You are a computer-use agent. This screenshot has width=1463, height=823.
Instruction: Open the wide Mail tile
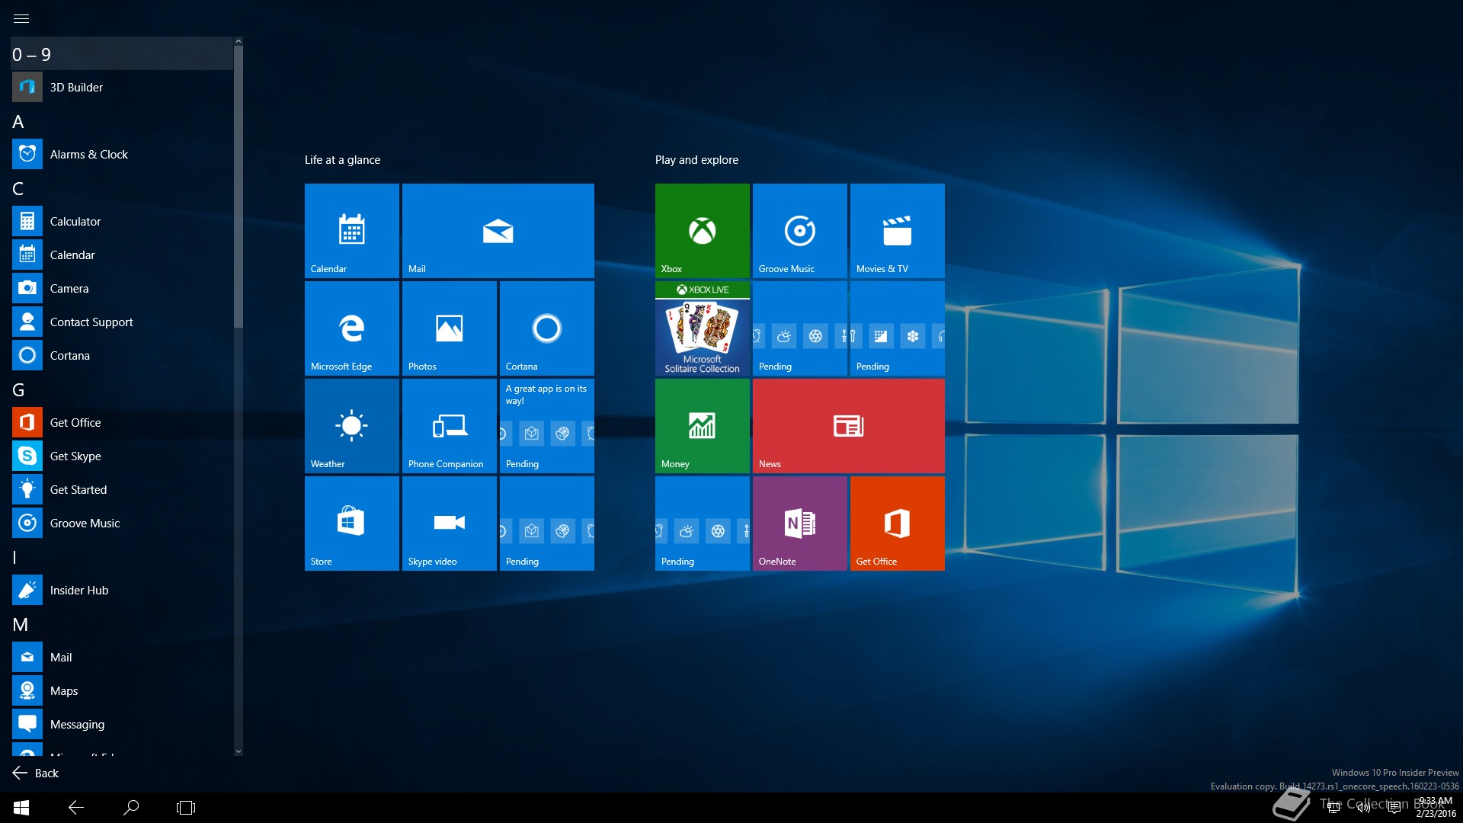tap(498, 231)
